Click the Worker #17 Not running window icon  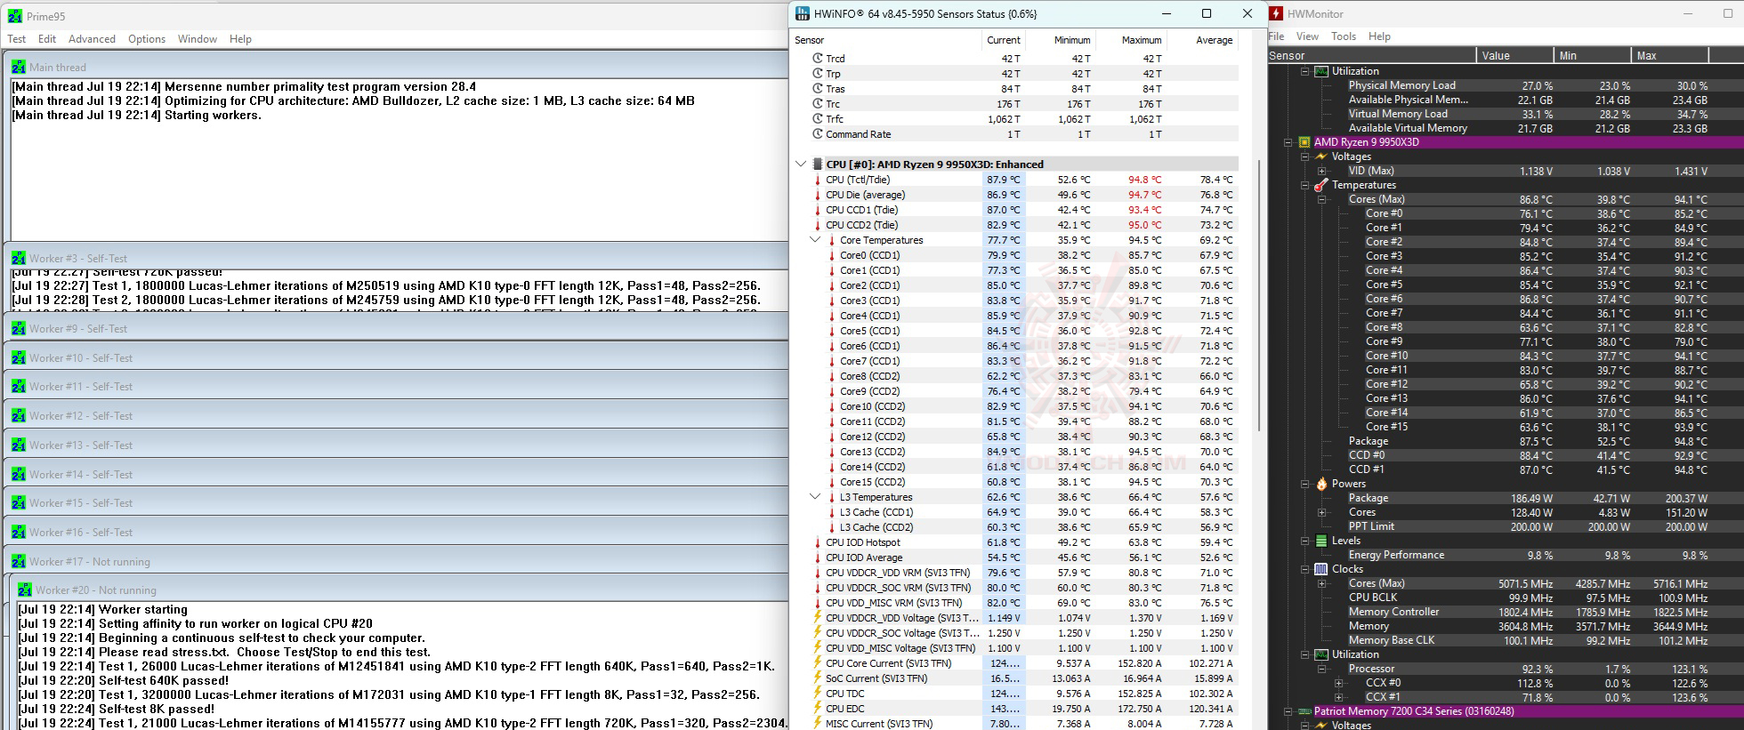[19, 561]
